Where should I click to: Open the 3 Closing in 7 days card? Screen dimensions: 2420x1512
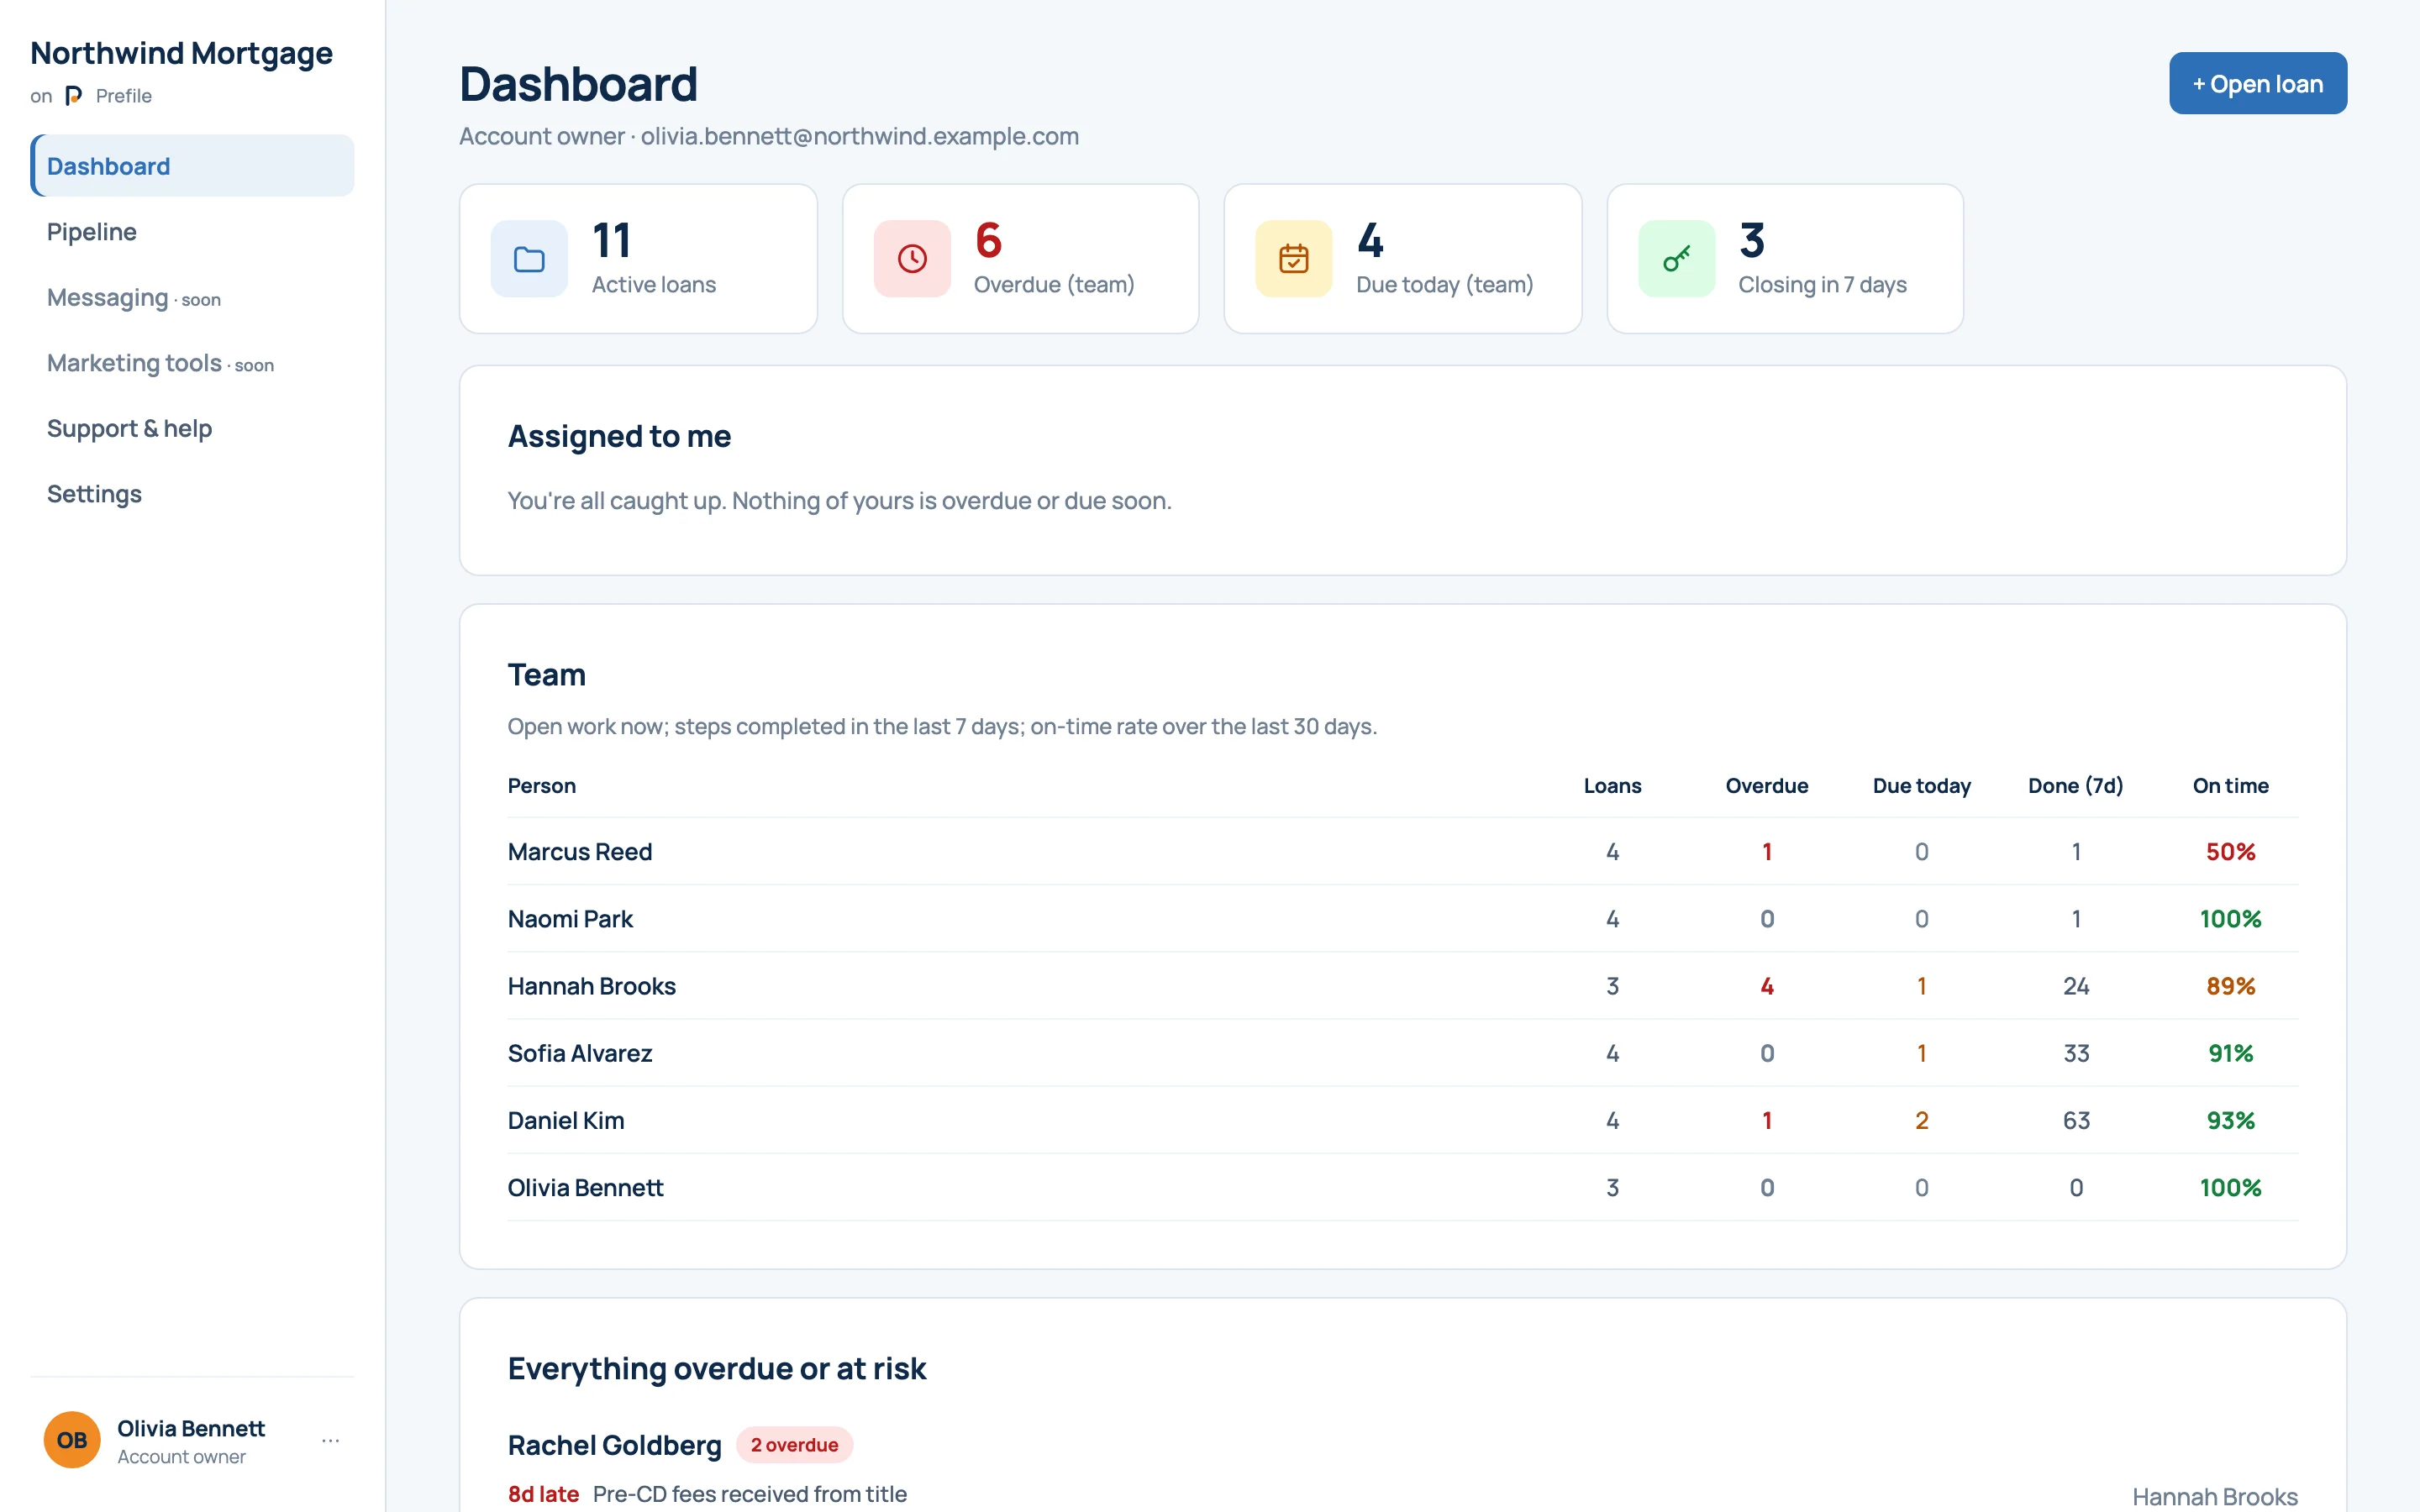click(x=1785, y=259)
